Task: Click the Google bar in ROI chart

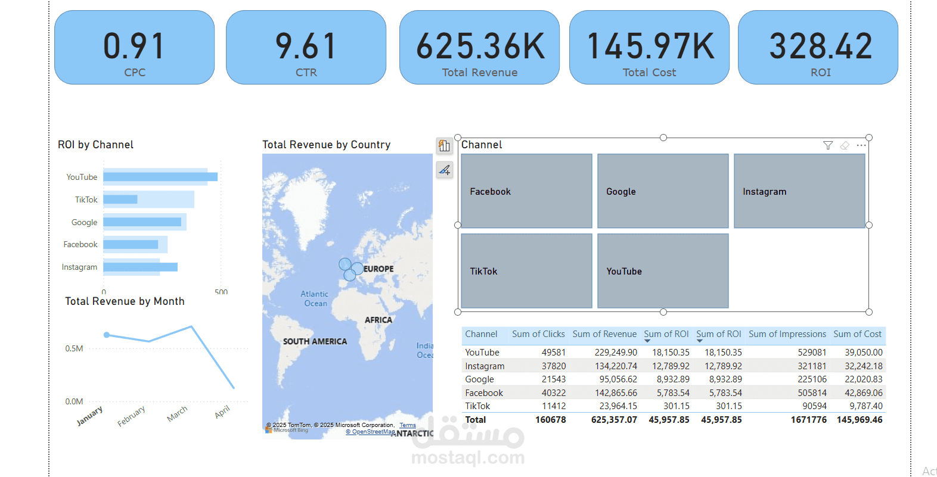Action: click(142, 222)
